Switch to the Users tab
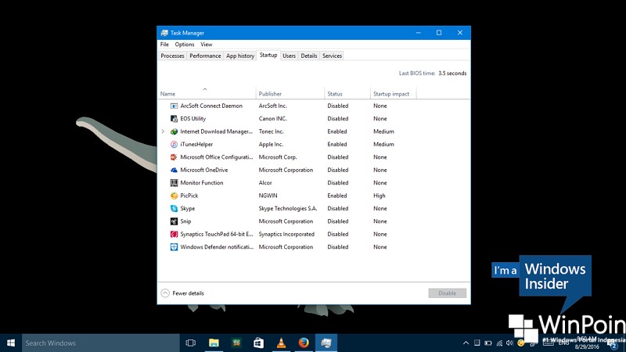This screenshot has height=352, width=626. tap(289, 56)
